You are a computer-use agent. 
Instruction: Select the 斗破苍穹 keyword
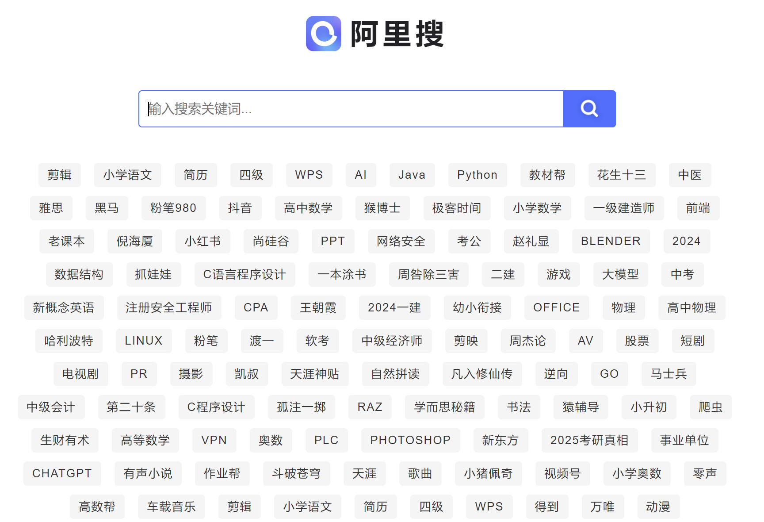coord(297,473)
